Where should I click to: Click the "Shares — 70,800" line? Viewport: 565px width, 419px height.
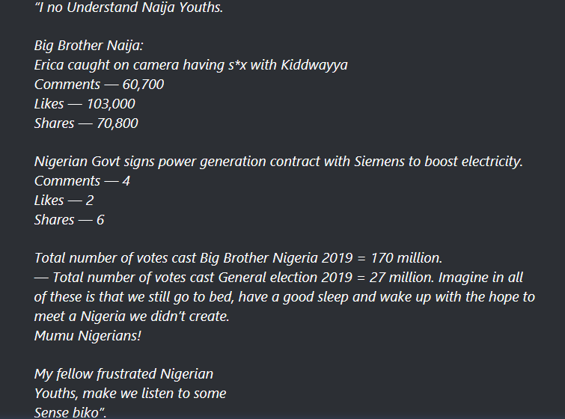pyautogui.click(x=86, y=123)
